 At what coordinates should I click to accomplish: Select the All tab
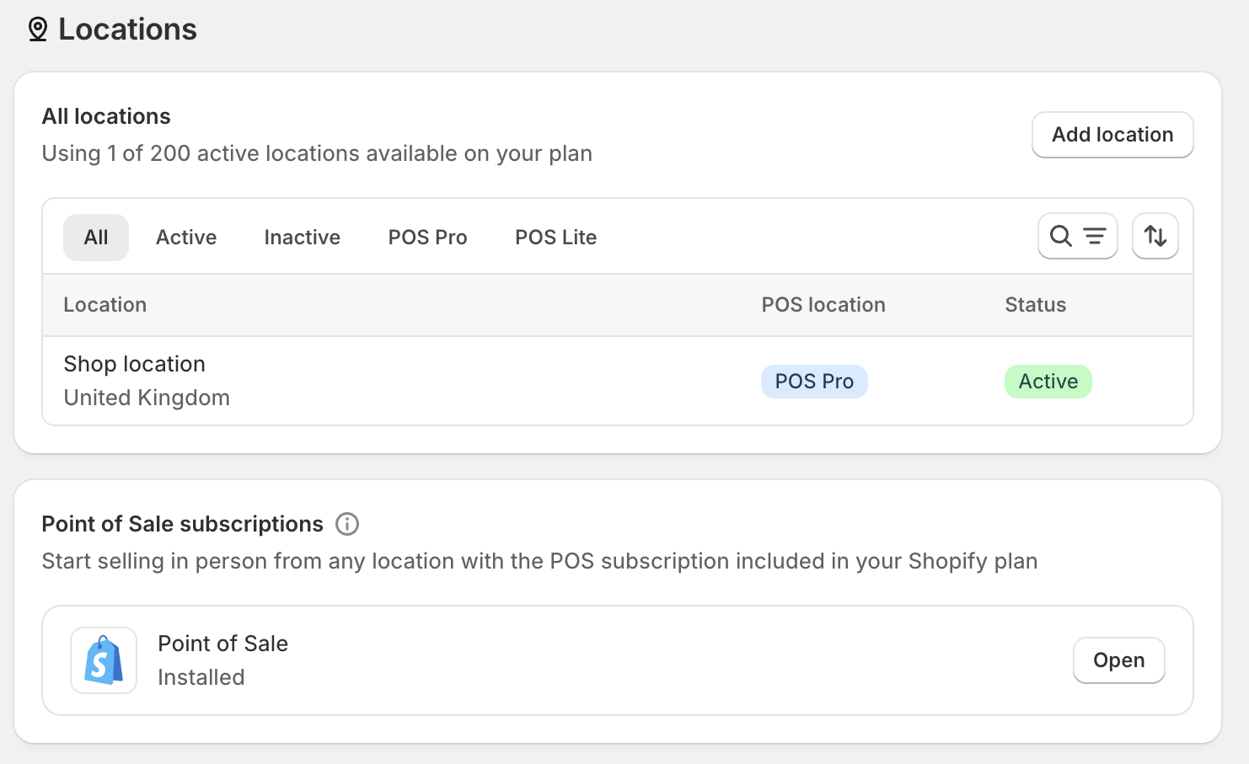pyautogui.click(x=96, y=238)
